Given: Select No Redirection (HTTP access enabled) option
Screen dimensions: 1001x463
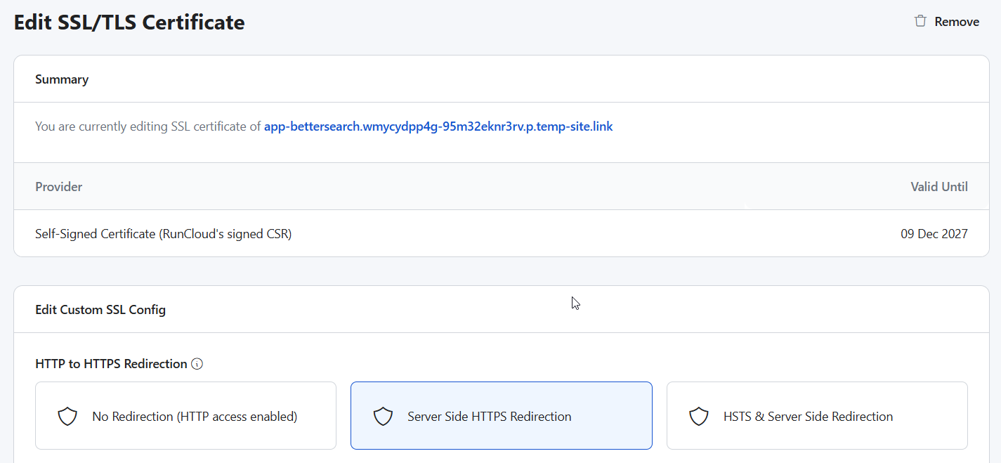Looking at the screenshot, I should tap(195, 417).
